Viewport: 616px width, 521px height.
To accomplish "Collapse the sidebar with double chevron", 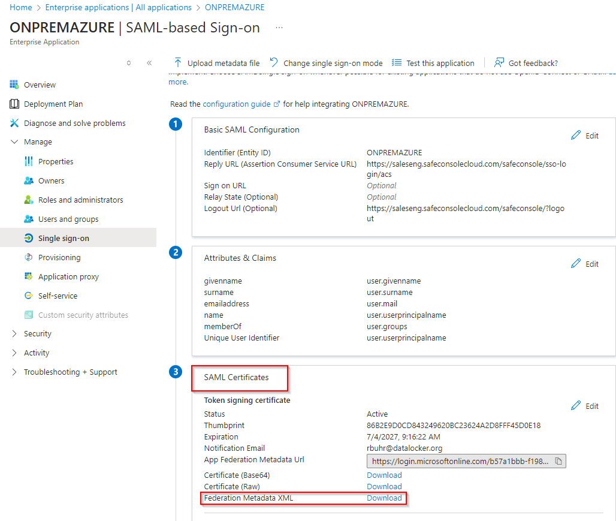I will pos(149,63).
